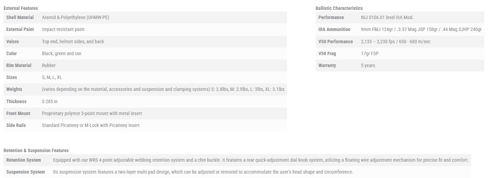Click the 5 years warranty value
The image size is (488, 178).
pos(368,65)
